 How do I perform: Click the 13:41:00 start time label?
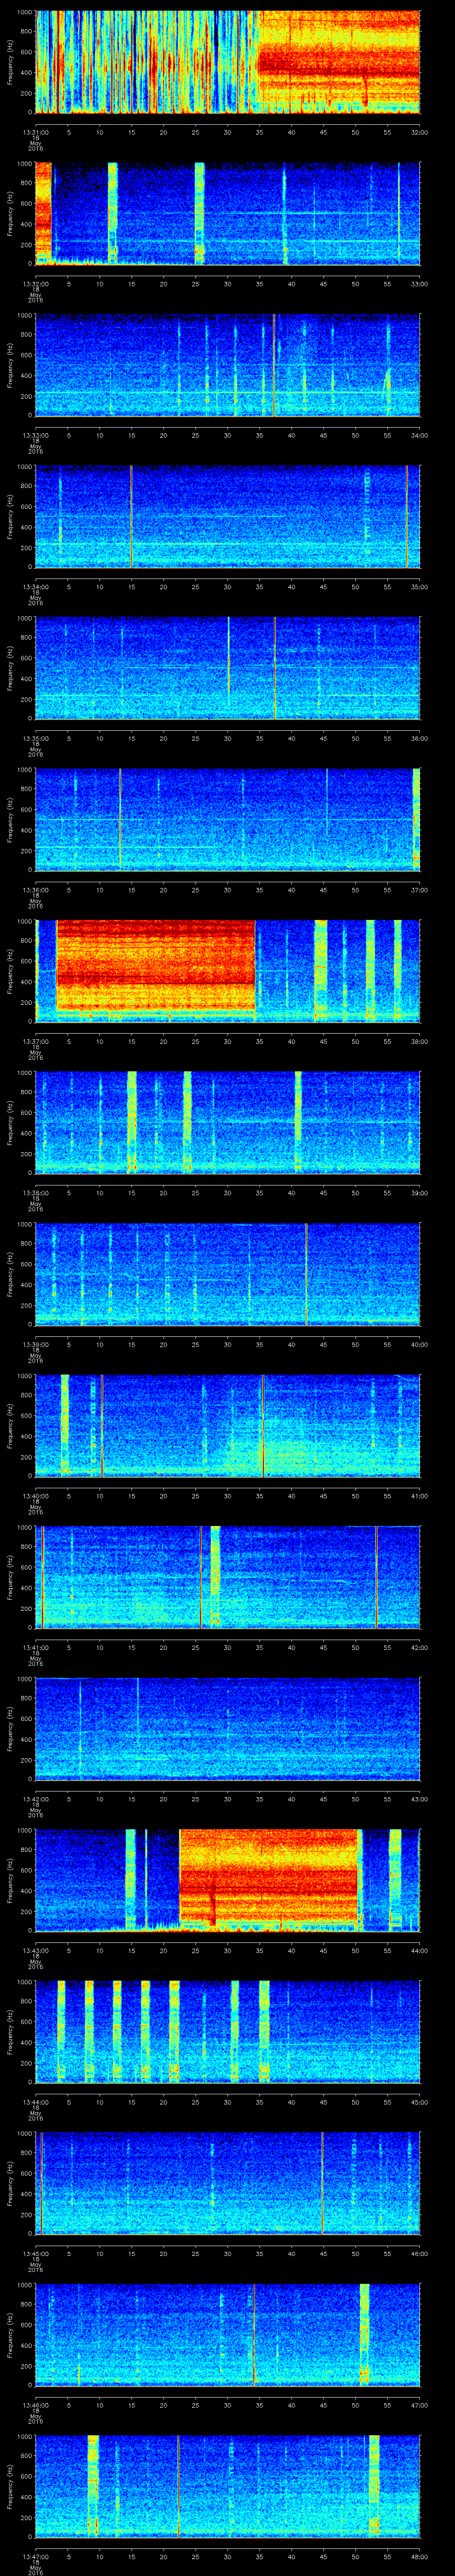[x=36, y=1649]
